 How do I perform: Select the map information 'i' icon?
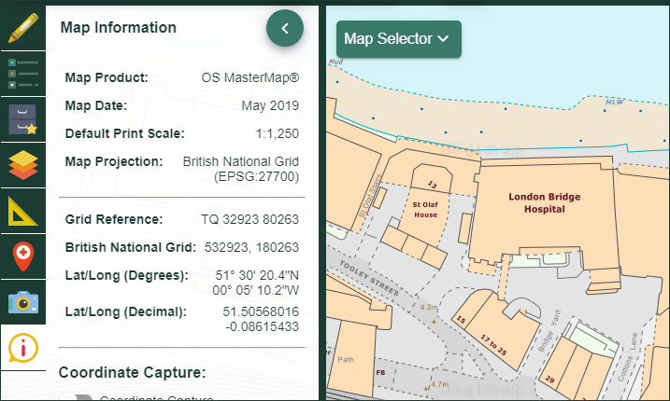click(22, 348)
